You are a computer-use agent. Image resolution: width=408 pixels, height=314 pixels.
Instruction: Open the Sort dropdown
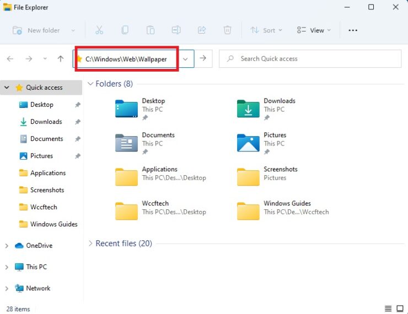point(266,30)
